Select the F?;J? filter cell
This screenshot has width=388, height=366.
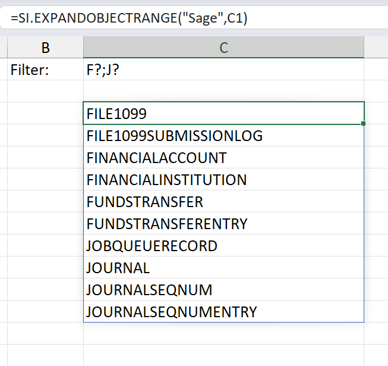tap(223, 69)
